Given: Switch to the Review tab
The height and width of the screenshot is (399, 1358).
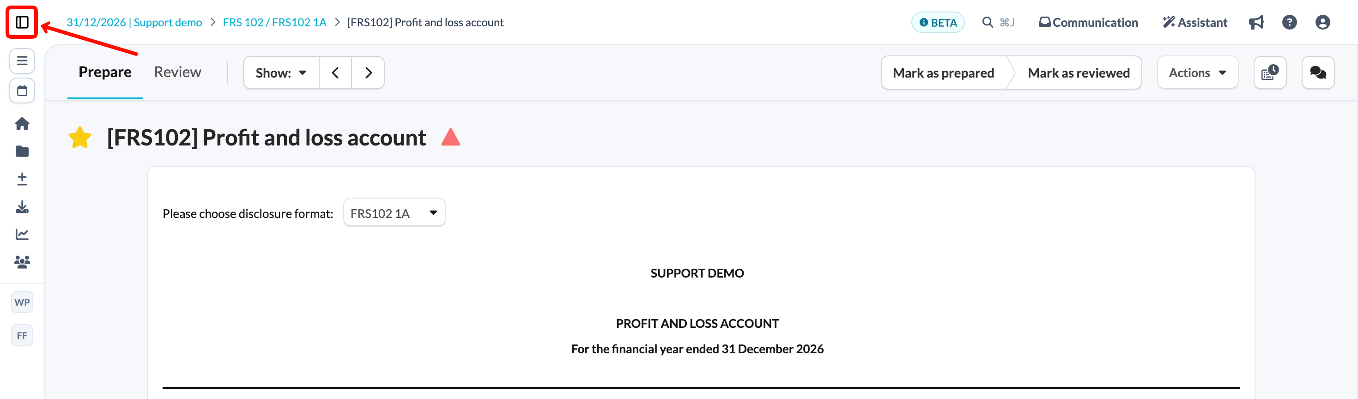Looking at the screenshot, I should 178,72.
